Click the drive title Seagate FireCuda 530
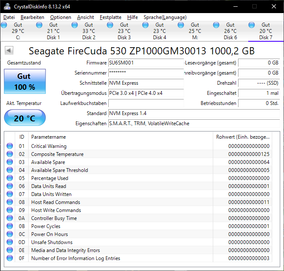 tap(142, 51)
